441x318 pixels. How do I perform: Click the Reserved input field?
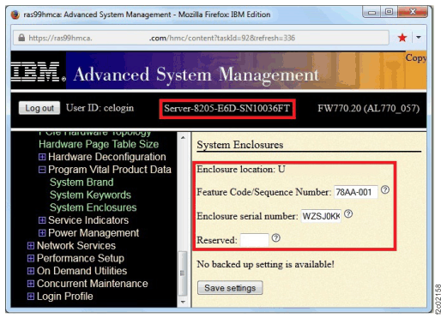click(254, 240)
